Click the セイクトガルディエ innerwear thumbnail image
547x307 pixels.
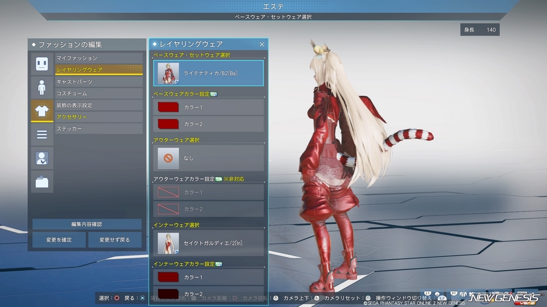pyautogui.click(x=168, y=243)
